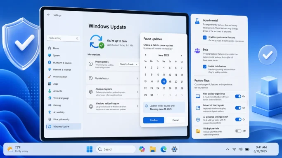Screen dimensions: 282x158
Task: Open the Pause for 1 week dropdown
Action: click(128, 64)
